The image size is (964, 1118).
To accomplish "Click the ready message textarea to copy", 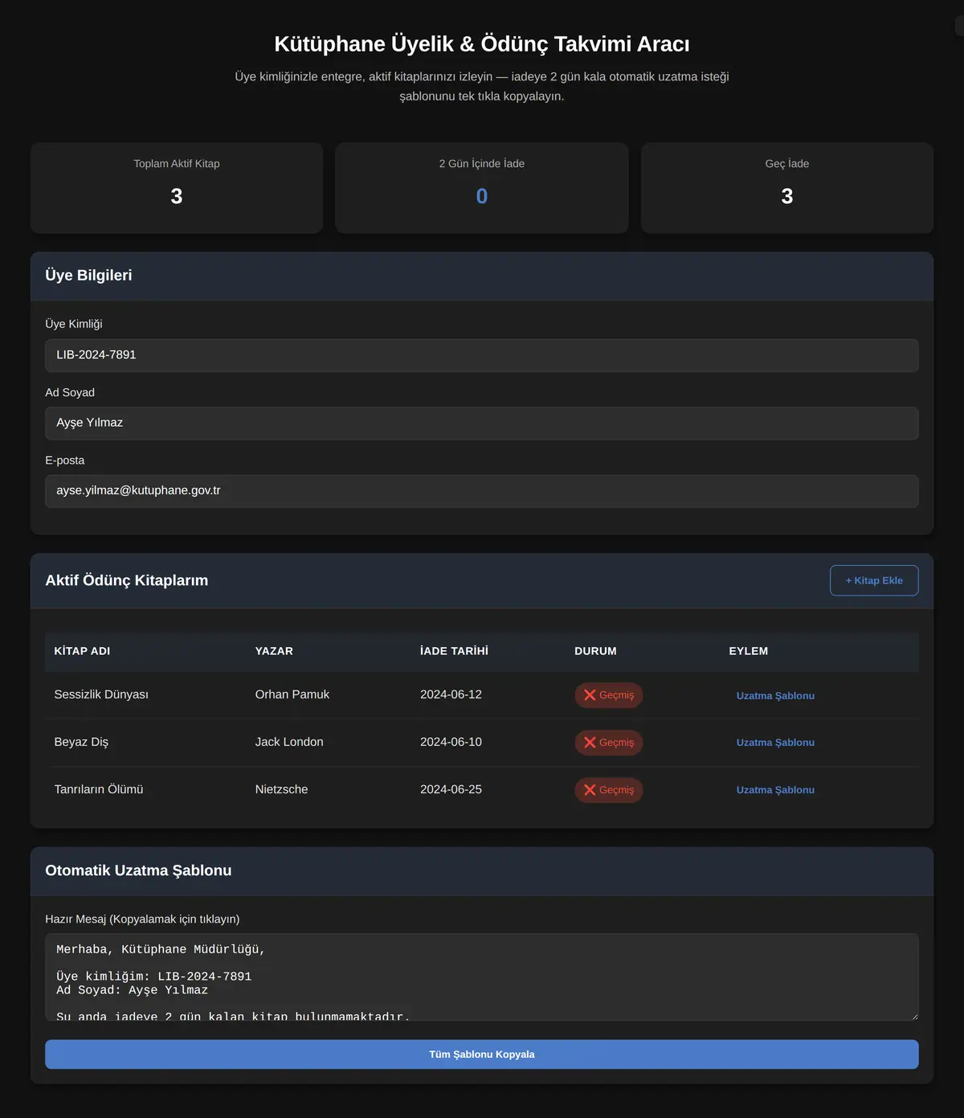I will (482, 977).
